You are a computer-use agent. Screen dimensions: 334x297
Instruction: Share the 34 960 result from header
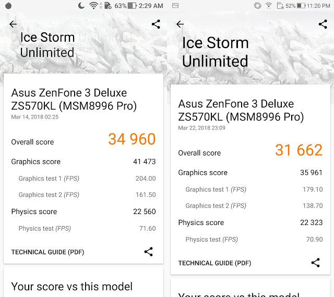point(156,25)
